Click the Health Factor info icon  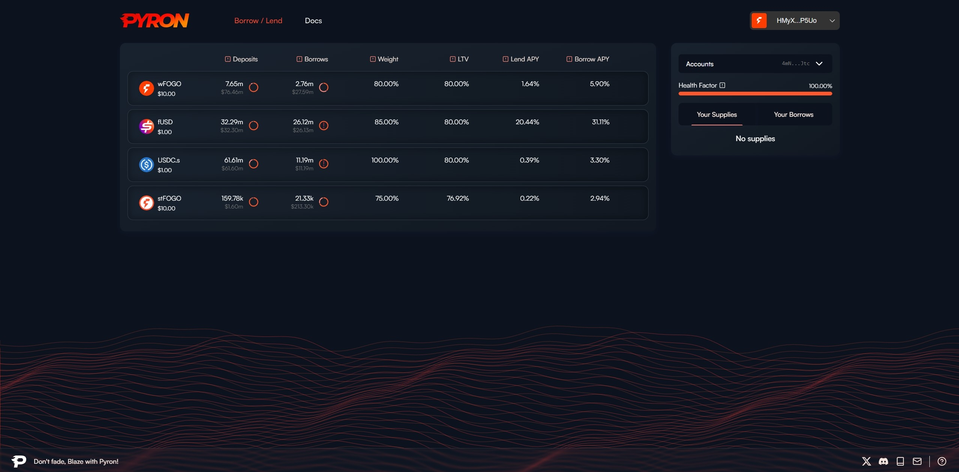point(722,85)
